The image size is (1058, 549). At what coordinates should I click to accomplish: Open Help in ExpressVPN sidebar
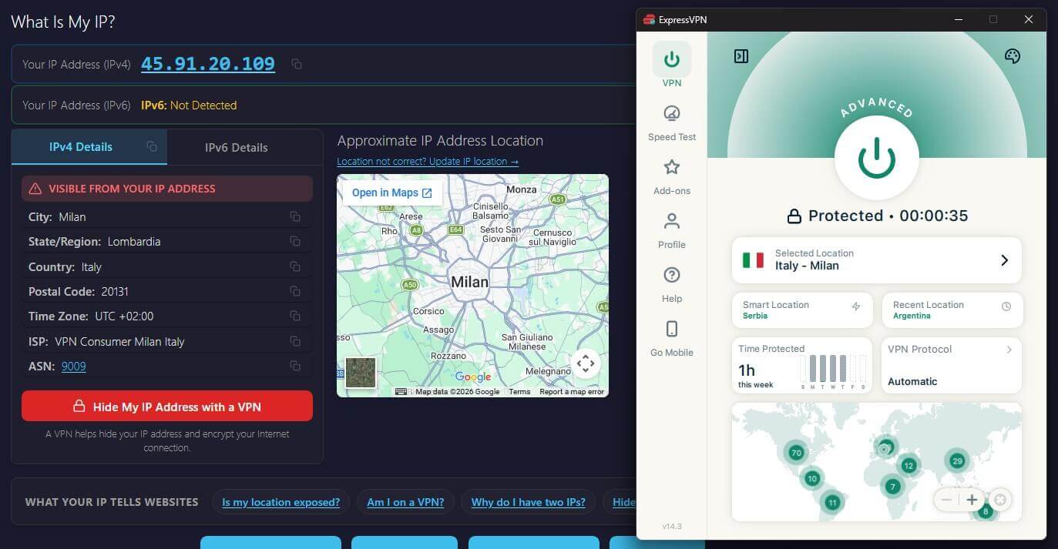672,284
